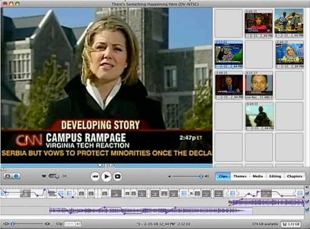The image size is (310, 229).
Task: Open the Media pane
Action: pyautogui.click(x=258, y=176)
